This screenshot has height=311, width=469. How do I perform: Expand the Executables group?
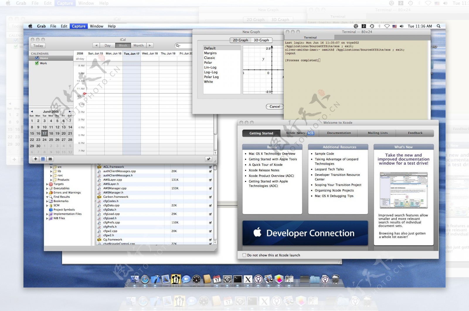tap(47, 188)
